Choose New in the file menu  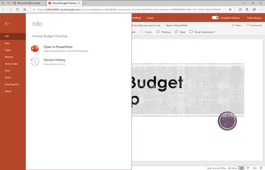13,43
